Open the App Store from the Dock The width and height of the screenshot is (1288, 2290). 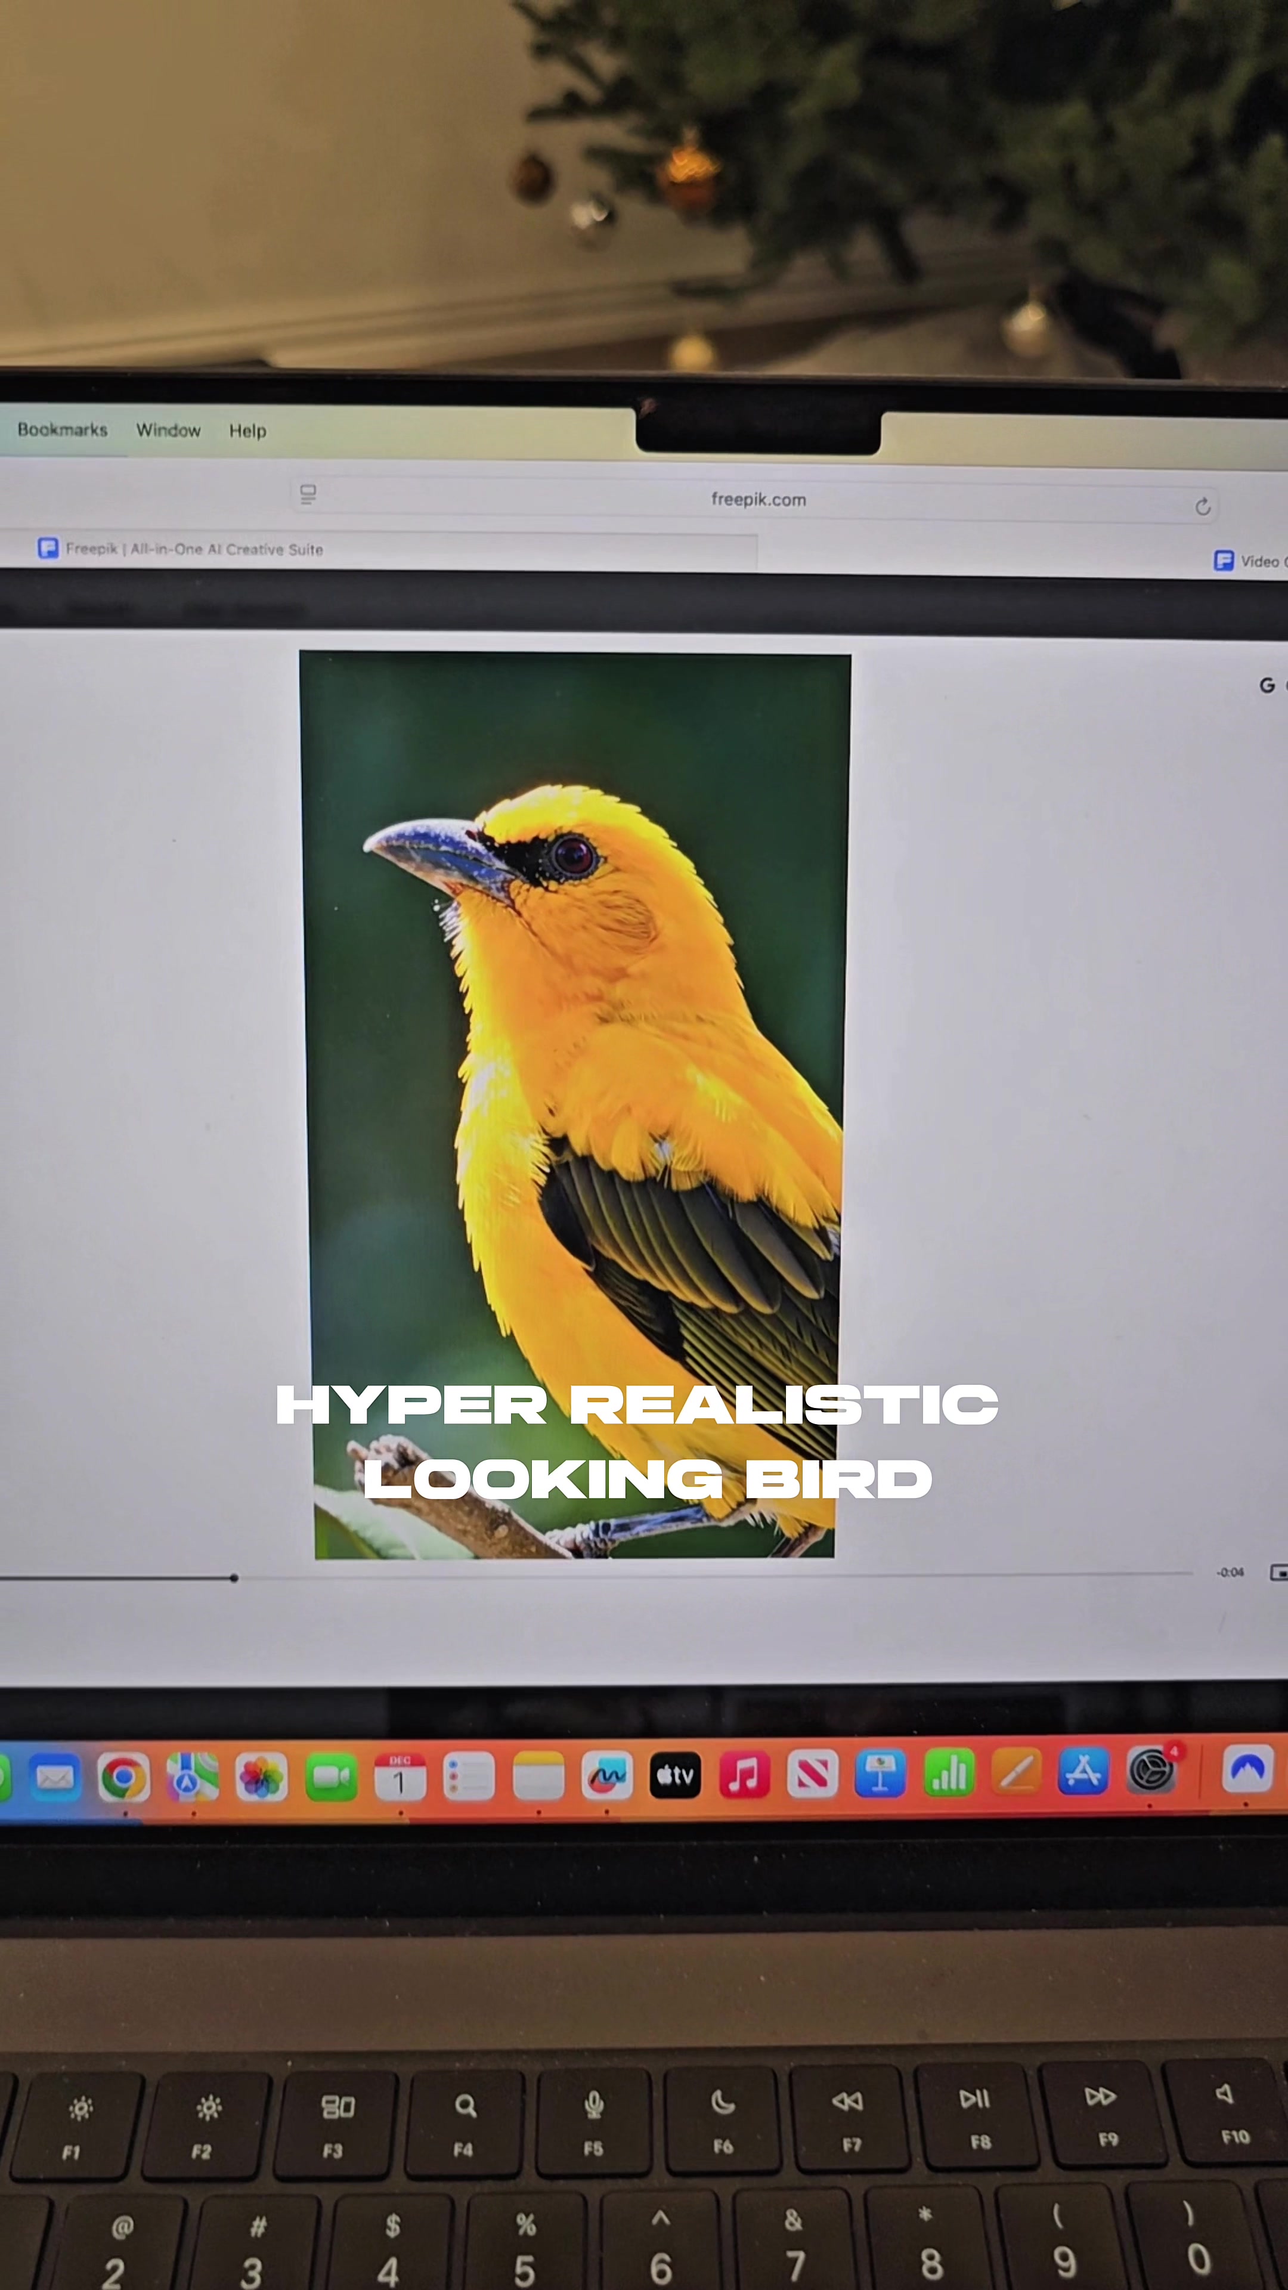[1083, 1771]
